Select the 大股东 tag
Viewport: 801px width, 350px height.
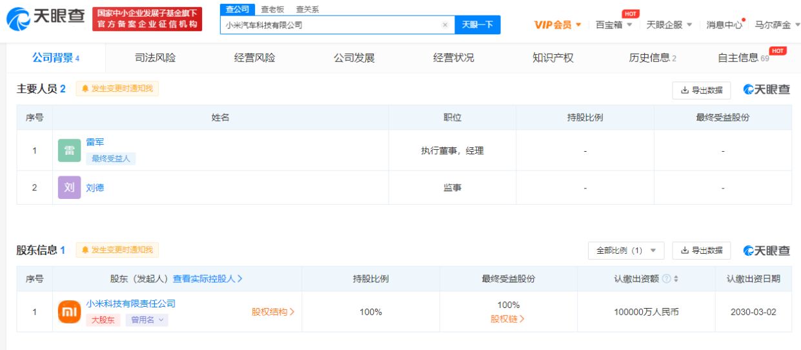pyautogui.click(x=103, y=320)
